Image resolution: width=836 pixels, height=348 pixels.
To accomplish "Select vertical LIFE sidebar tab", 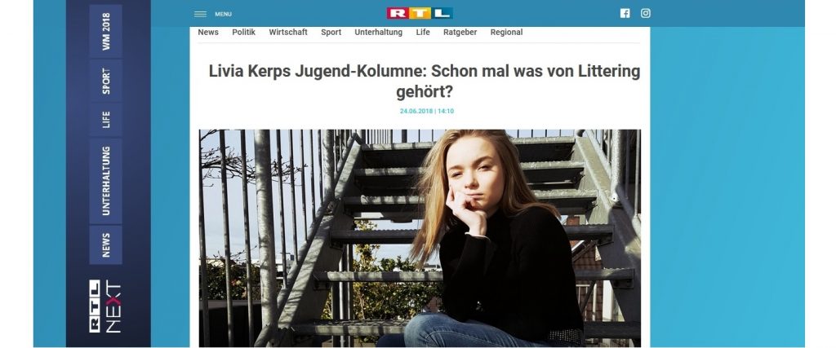I will [x=105, y=119].
